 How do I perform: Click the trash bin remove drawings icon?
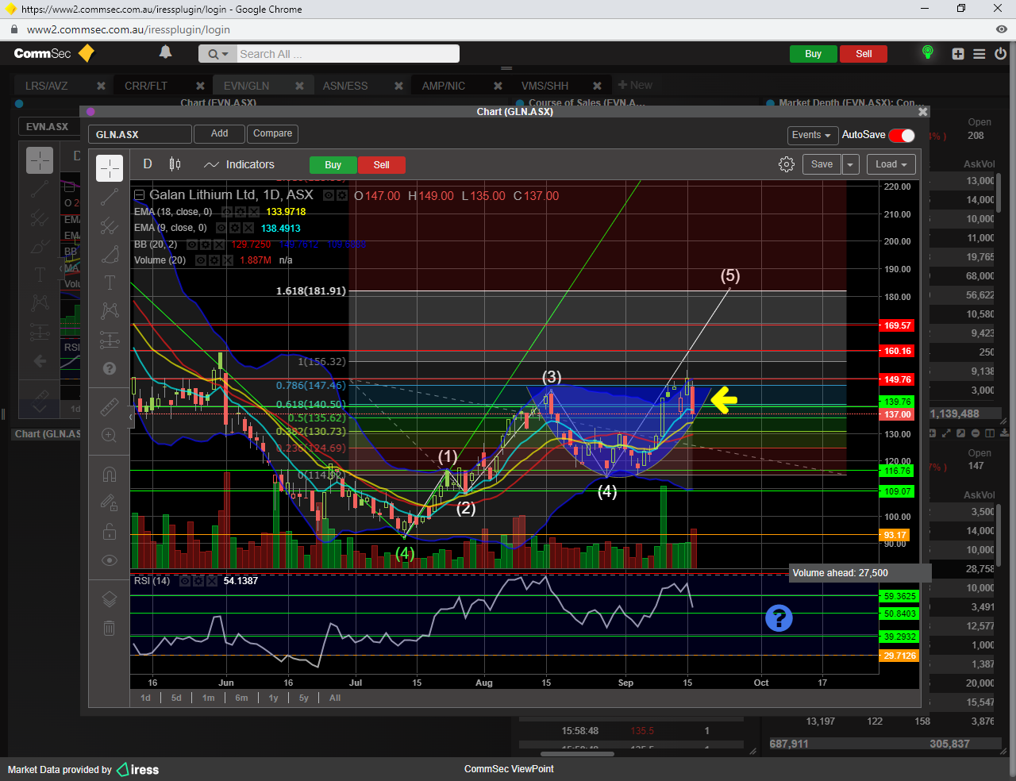pyautogui.click(x=110, y=629)
